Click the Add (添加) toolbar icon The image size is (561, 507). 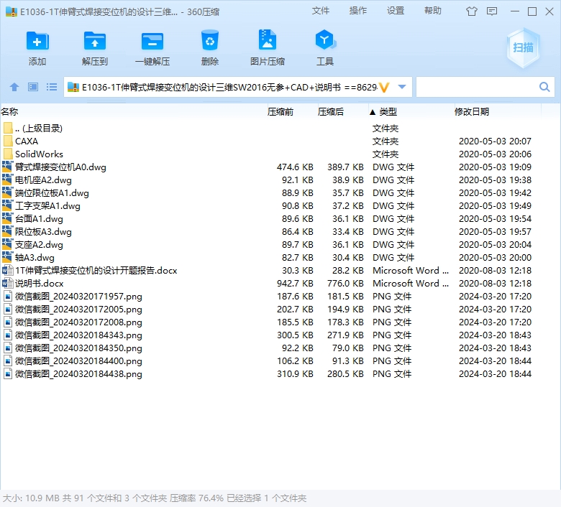click(37, 41)
